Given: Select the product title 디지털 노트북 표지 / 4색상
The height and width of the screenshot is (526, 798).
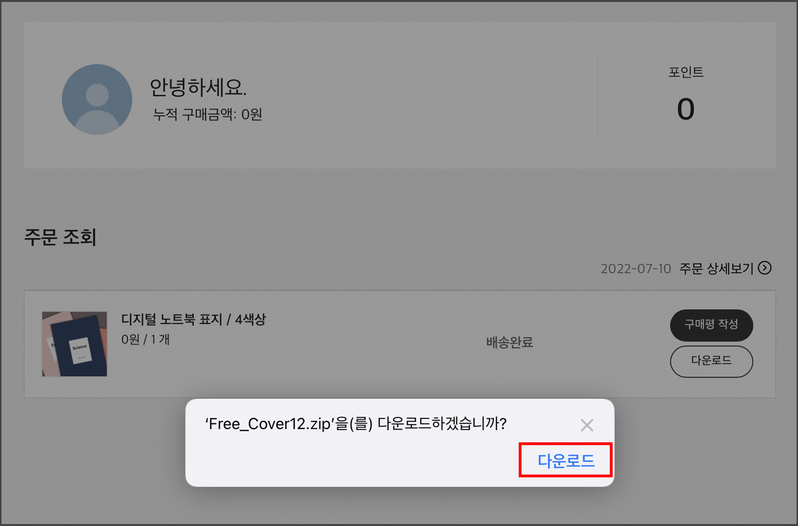Looking at the screenshot, I should (194, 320).
